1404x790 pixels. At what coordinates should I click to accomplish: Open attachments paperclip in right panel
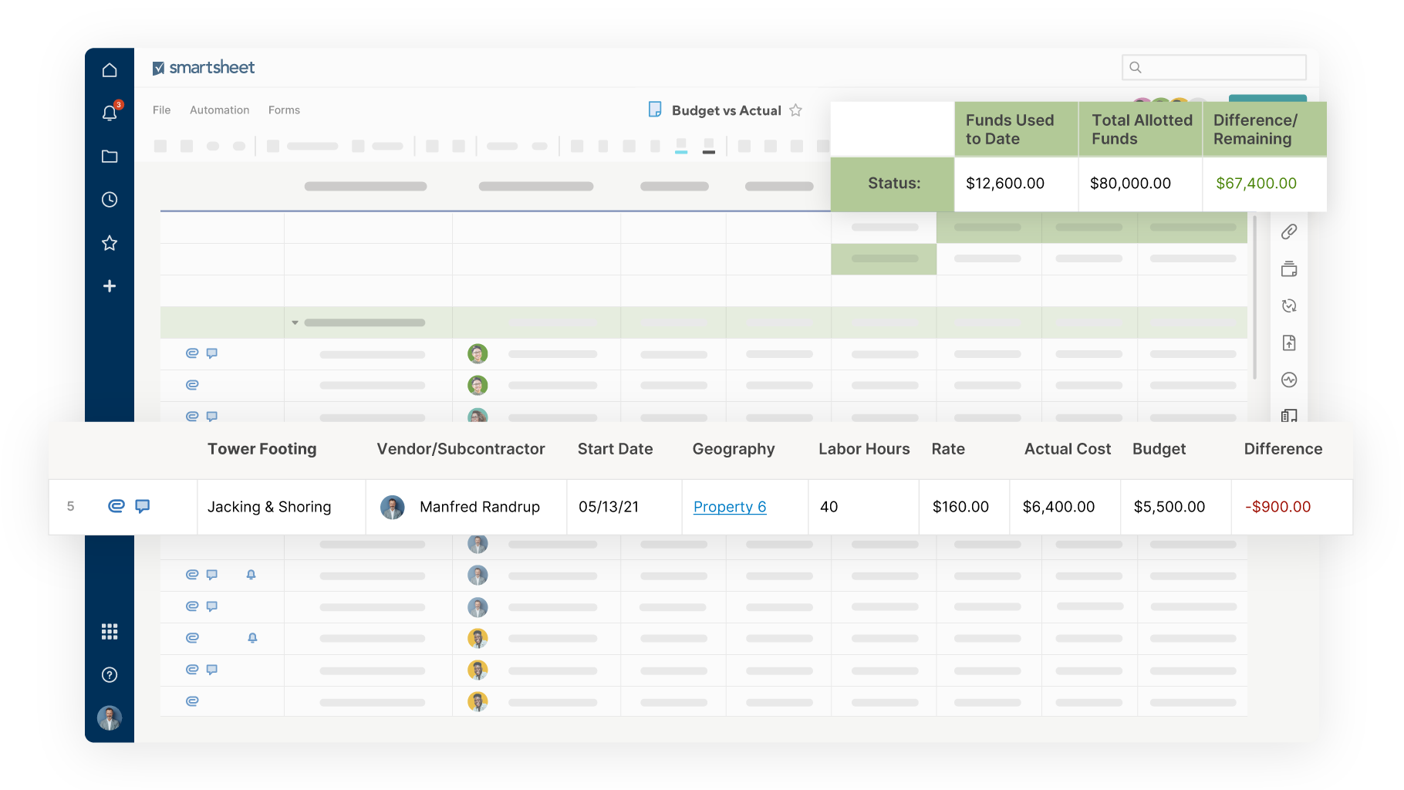click(x=1289, y=231)
